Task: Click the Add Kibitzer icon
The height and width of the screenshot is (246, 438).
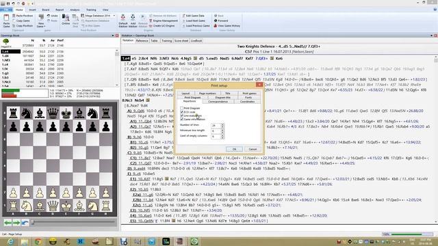Action: pyautogui.click(x=133, y=20)
